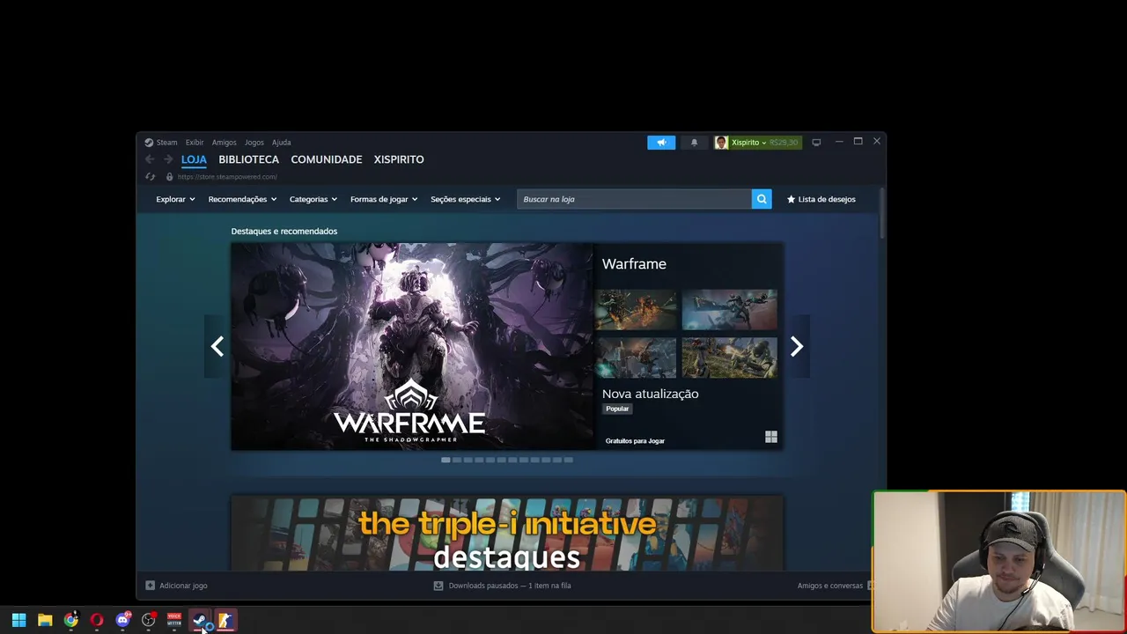Viewport: 1127px width, 634px height.
Task: View the second Warframe screenshot thumbnail
Action: click(x=729, y=310)
